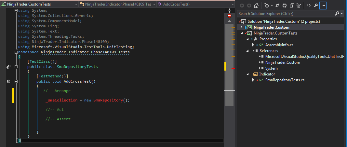The image size is (347, 147).
Task: Select the System reference
Action: pos(271,68)
